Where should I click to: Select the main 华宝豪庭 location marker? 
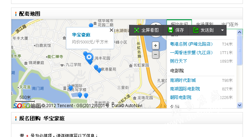(89, 58)
